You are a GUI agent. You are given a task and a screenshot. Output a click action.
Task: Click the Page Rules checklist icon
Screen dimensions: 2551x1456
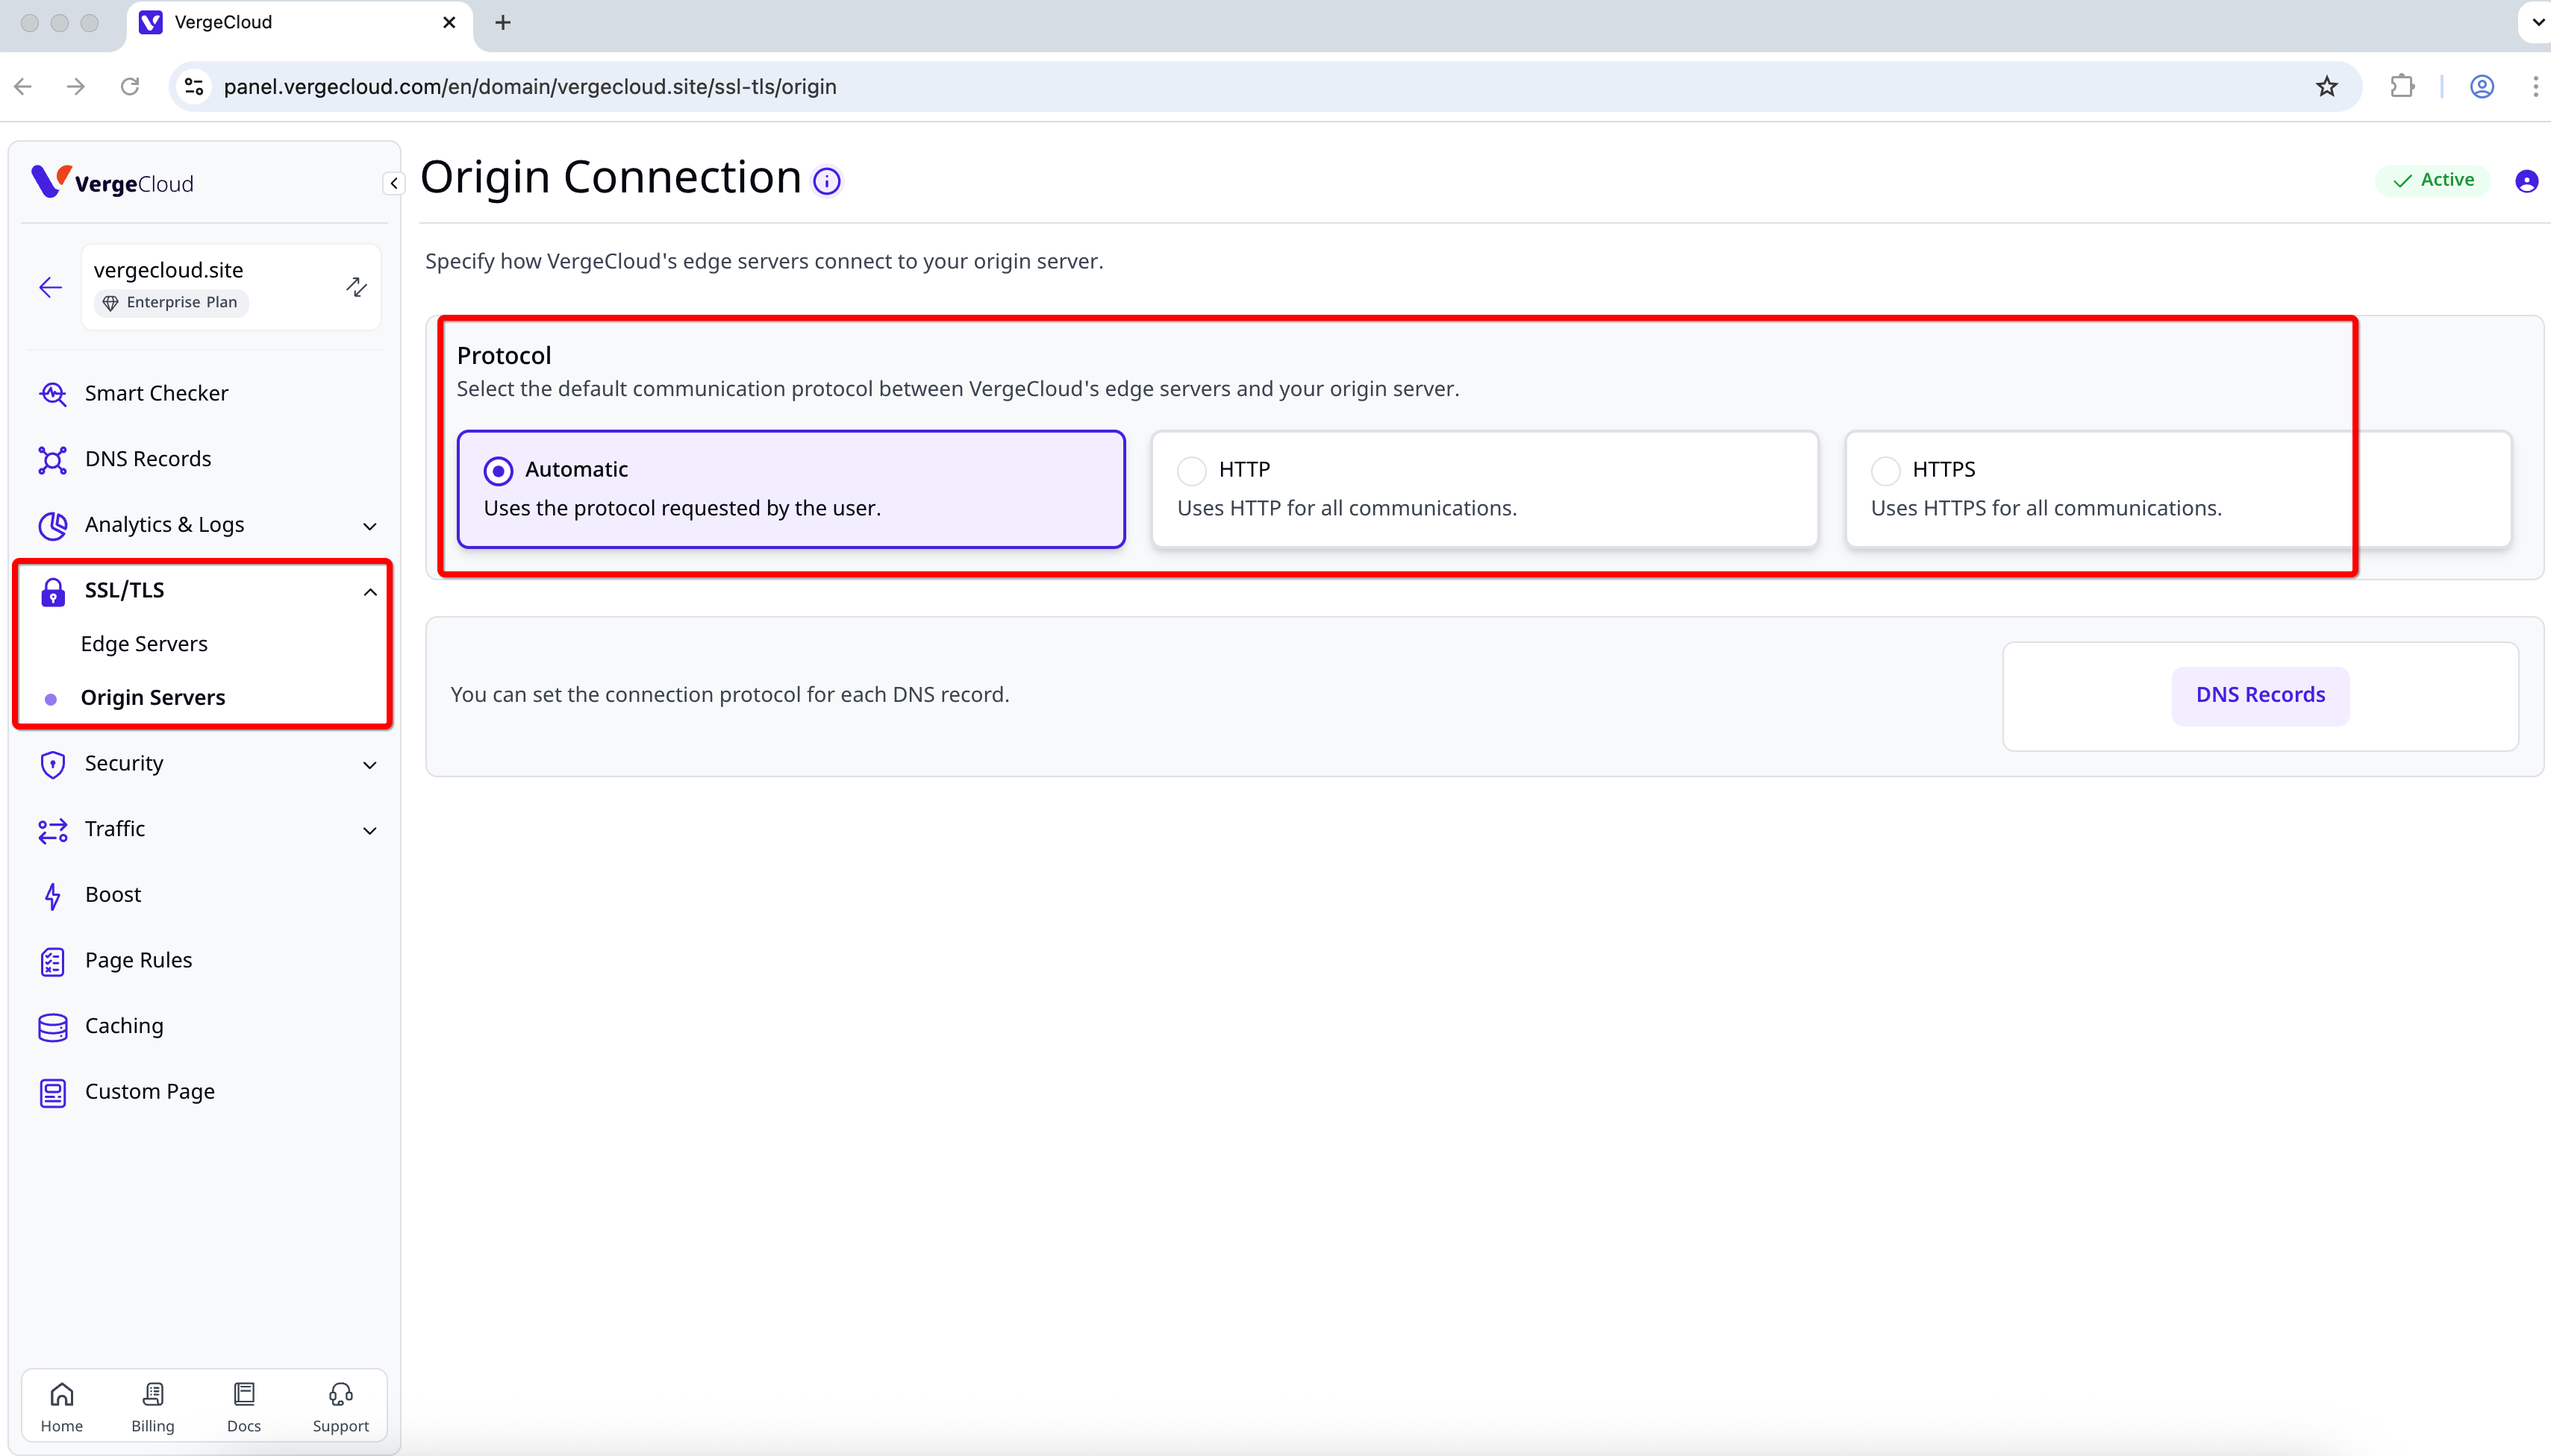pyautogui.click(x=53, y=961)
